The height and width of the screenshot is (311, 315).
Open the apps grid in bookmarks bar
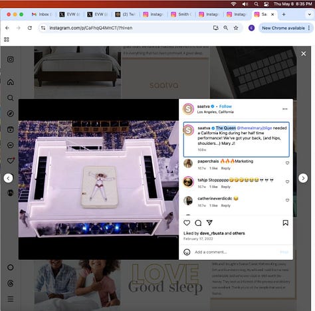(x=7, y=39)
